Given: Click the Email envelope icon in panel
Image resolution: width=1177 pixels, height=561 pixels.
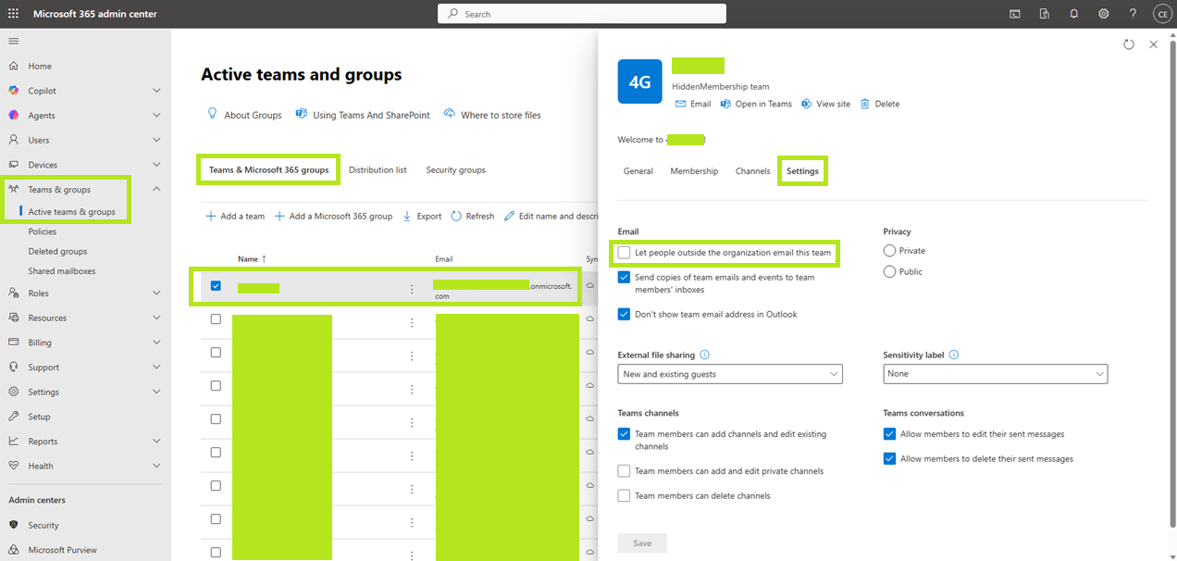Looking at the screenshot, I should 681,104.
